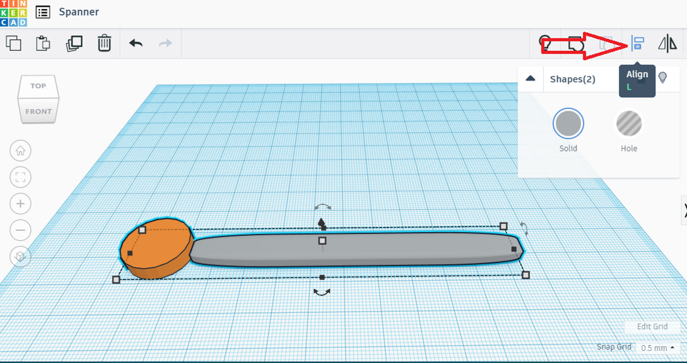Open the Snap Grid 0.5 mm dropdown
The image size is (687, 363).
(x=657, y=348)
